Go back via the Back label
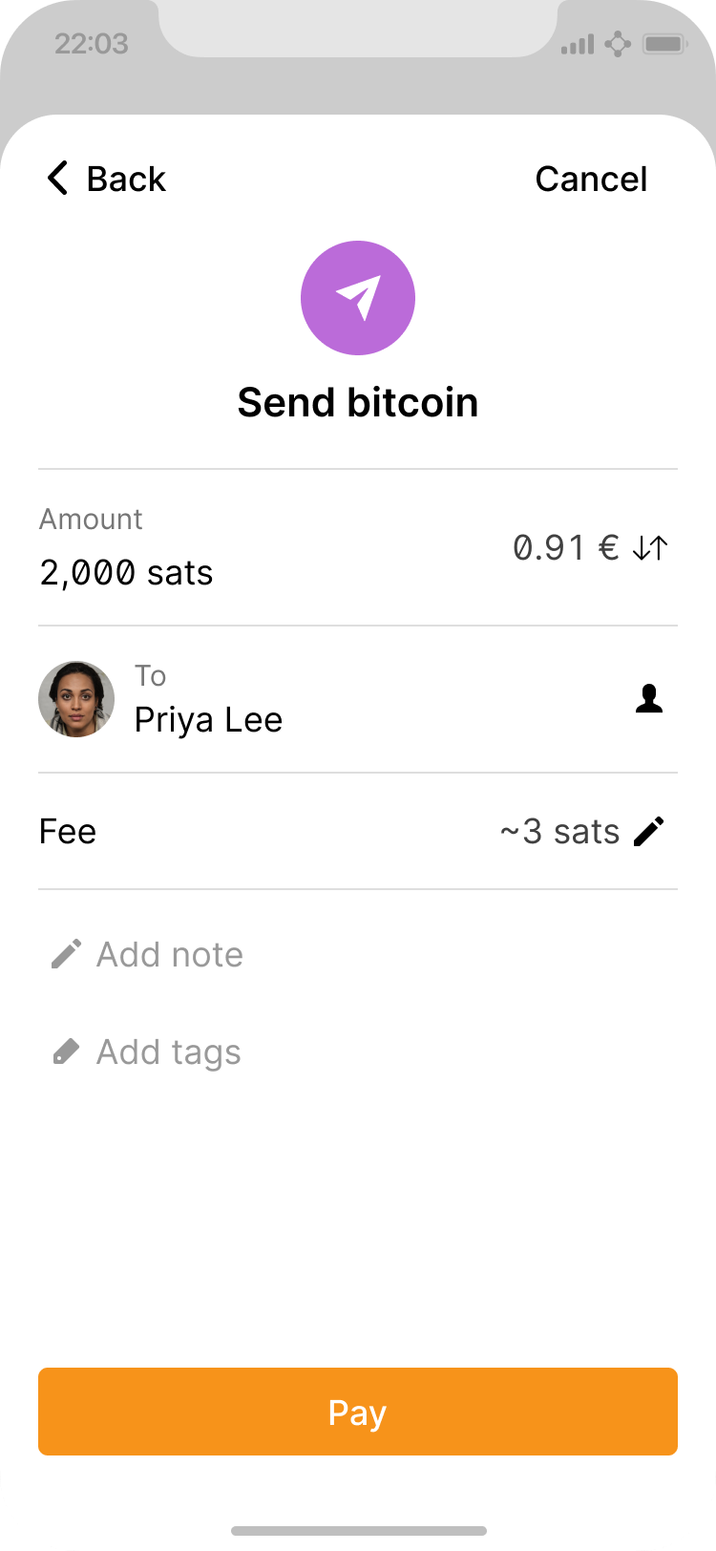Image resolution: width=716 pixels, height=1551 pixels. tap(126, 179)
